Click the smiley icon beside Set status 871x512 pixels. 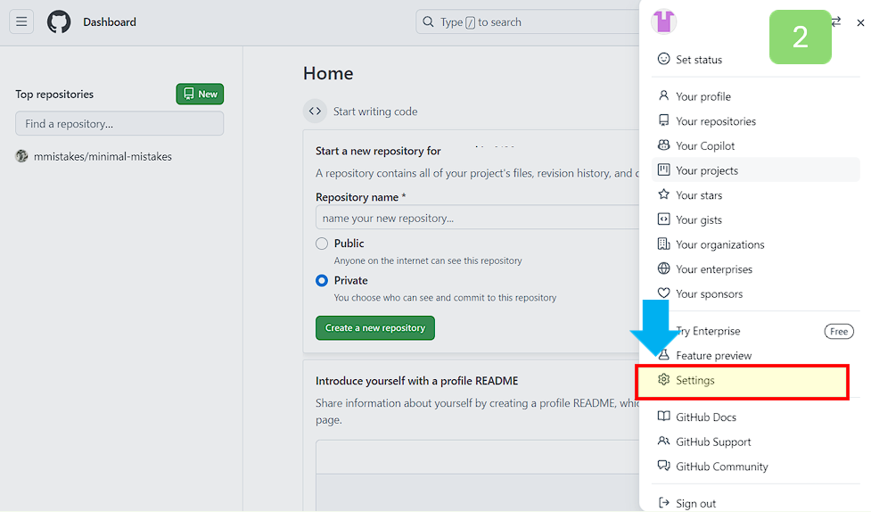(x=664, y=59)
